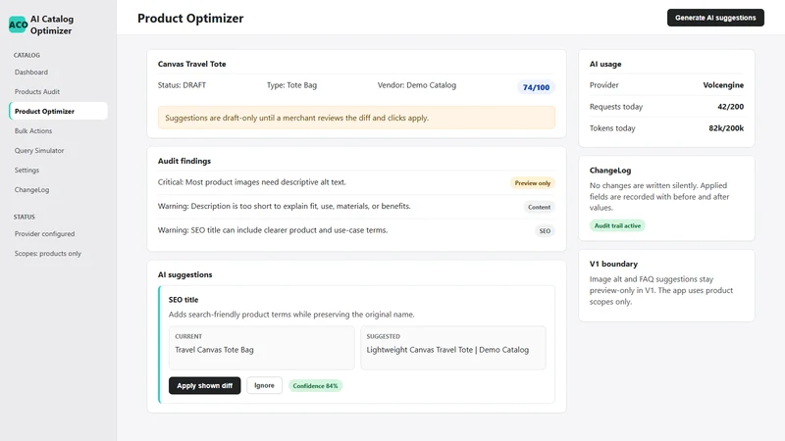Open the Dashboard page
This screenshot has width=785, height=441.
31,72
